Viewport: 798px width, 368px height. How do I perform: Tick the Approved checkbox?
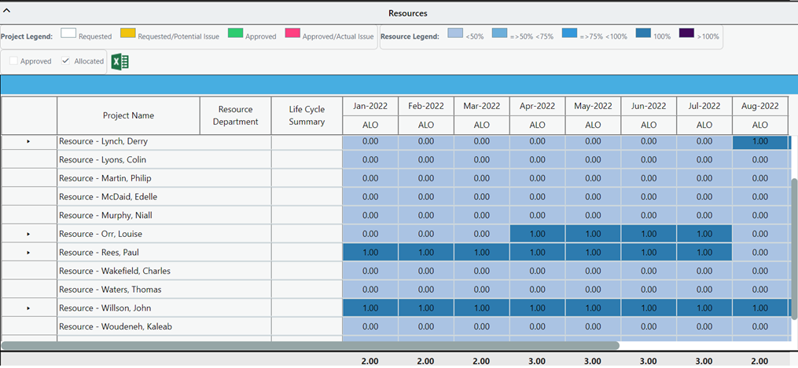point(13,61)
